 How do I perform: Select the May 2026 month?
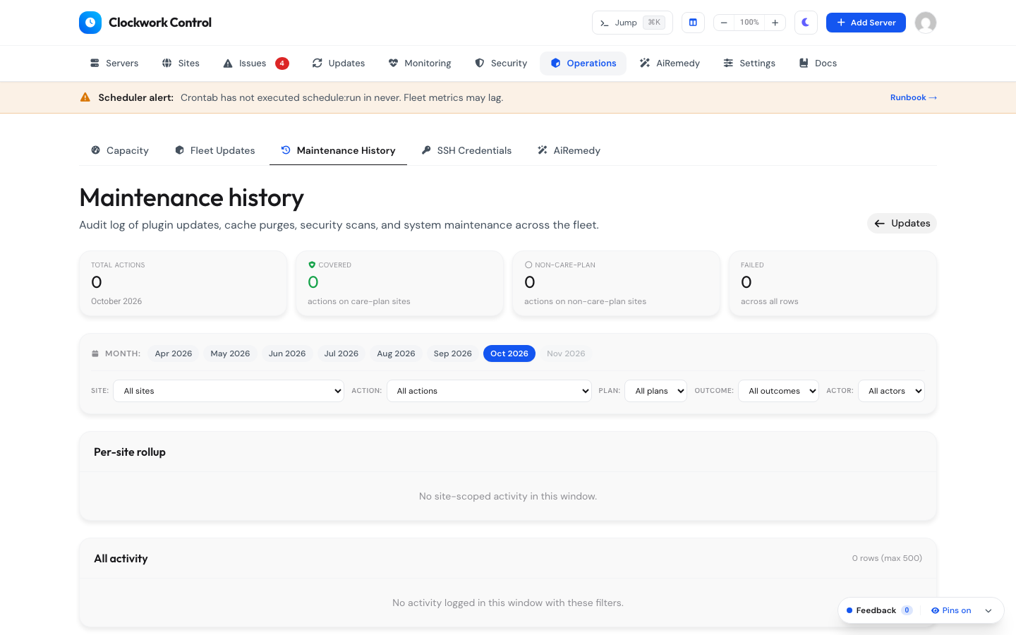pyautogui.click(x=230, y=353)
